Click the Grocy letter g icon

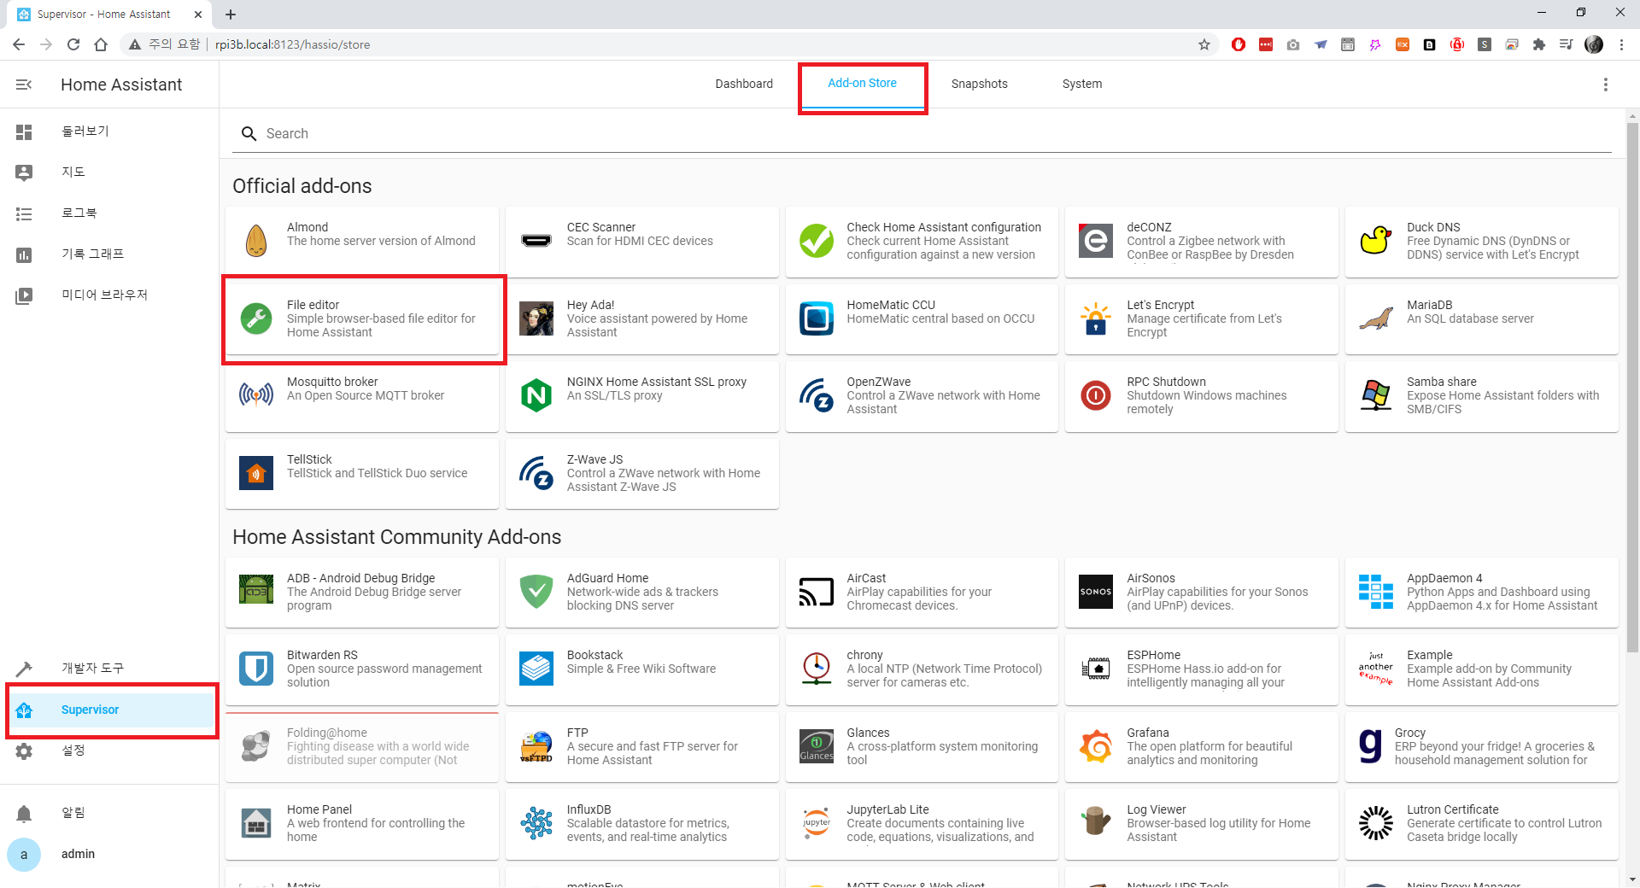1370,746
